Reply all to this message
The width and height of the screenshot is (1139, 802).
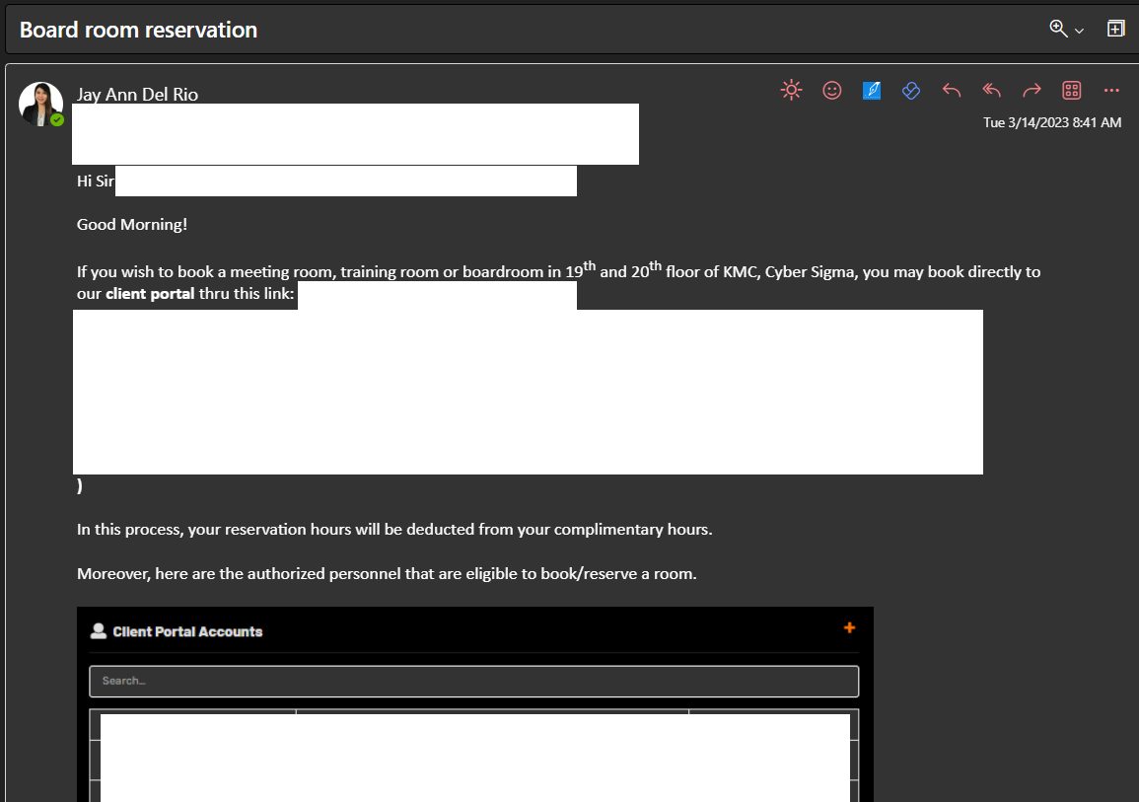coord(991,90)
